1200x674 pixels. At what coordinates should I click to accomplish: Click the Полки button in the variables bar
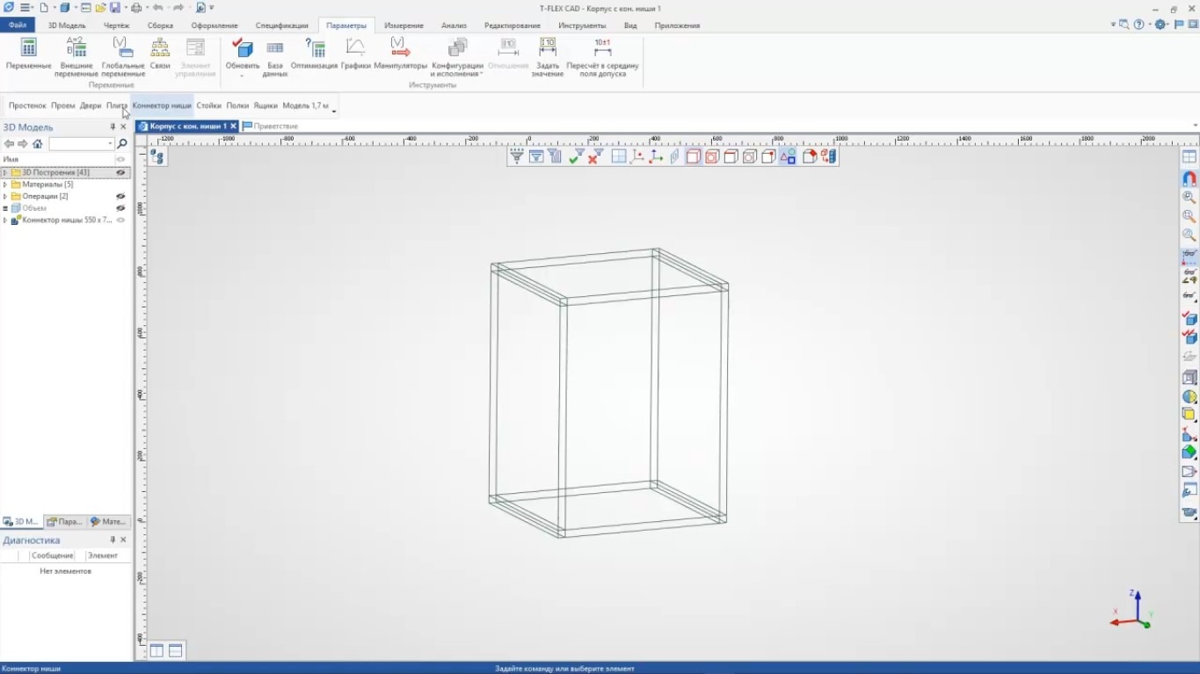(237, 105)
